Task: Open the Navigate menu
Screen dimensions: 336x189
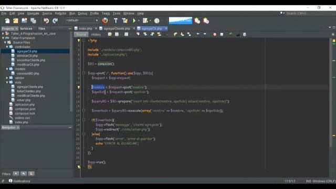Action: (x=33, y=13)
